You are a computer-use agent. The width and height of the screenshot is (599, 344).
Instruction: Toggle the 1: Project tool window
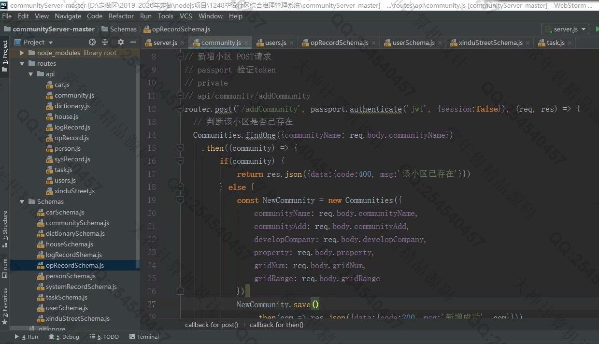pyautogui.click(x=5, y=56)
